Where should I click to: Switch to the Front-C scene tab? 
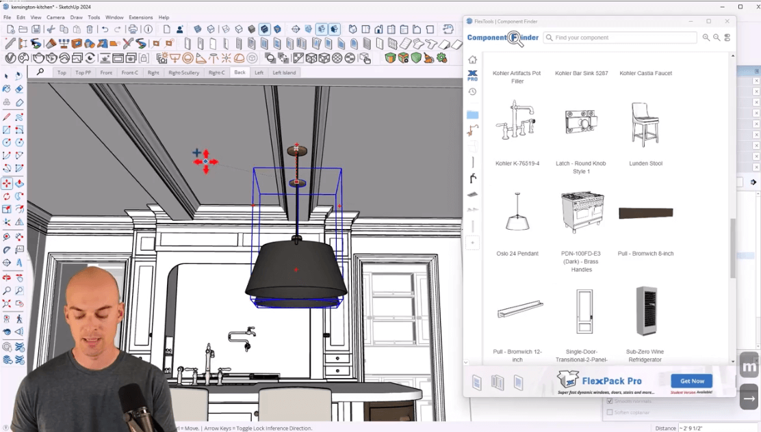tap(129, 72)
